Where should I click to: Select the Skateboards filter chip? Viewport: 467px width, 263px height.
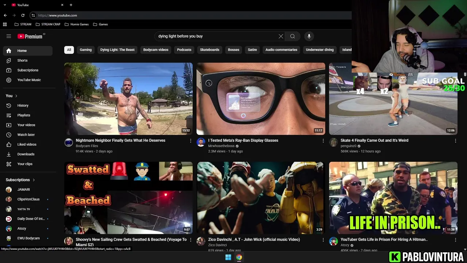click(x=209, y=50)
